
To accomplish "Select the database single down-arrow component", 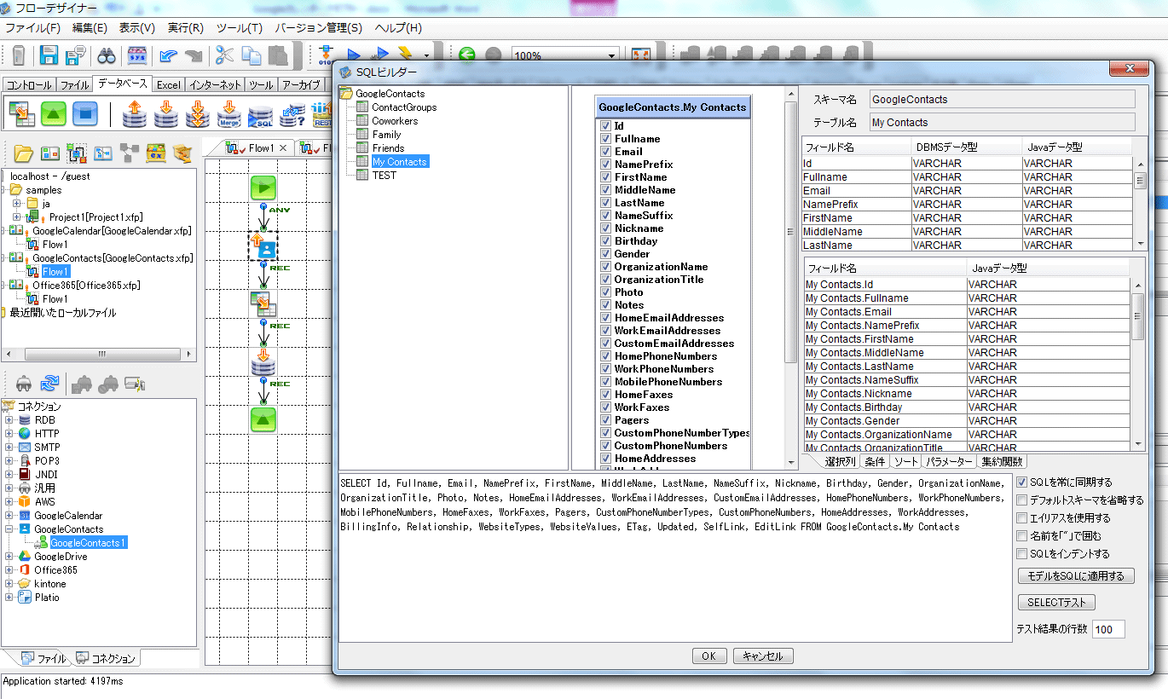I will [166, 113].
